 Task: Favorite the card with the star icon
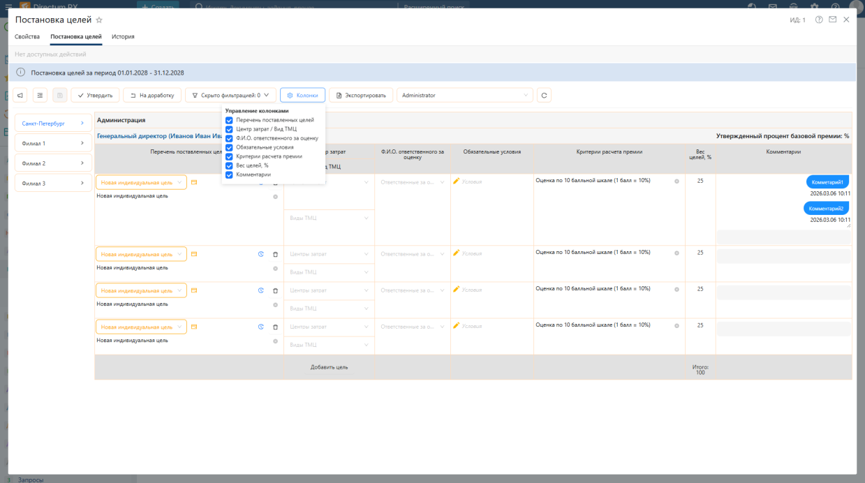99,20
